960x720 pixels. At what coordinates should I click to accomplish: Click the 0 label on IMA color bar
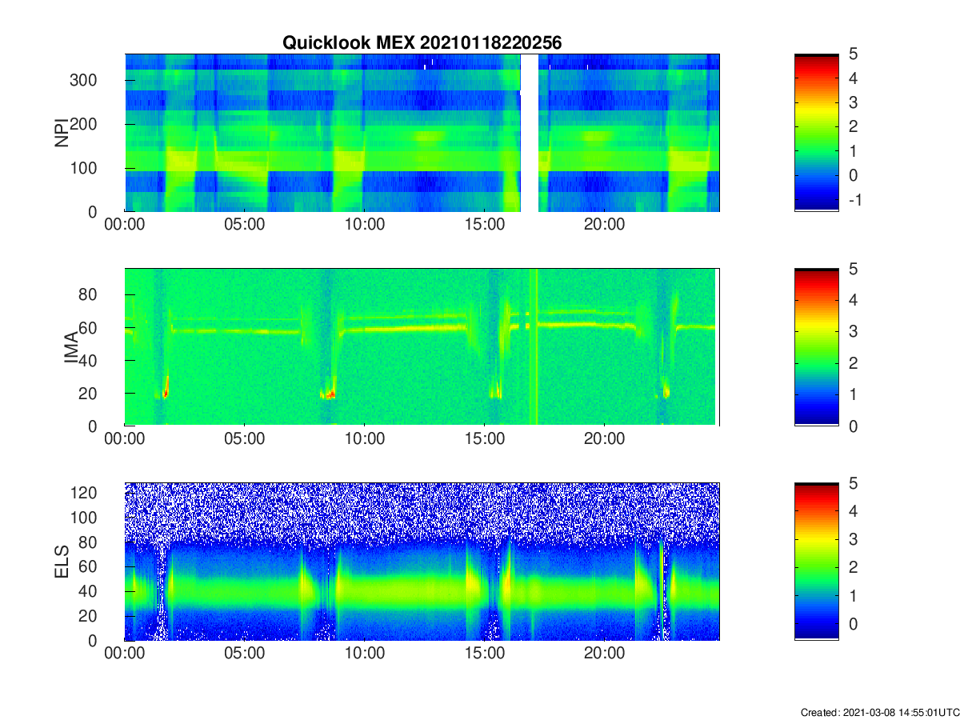(853, 426)
